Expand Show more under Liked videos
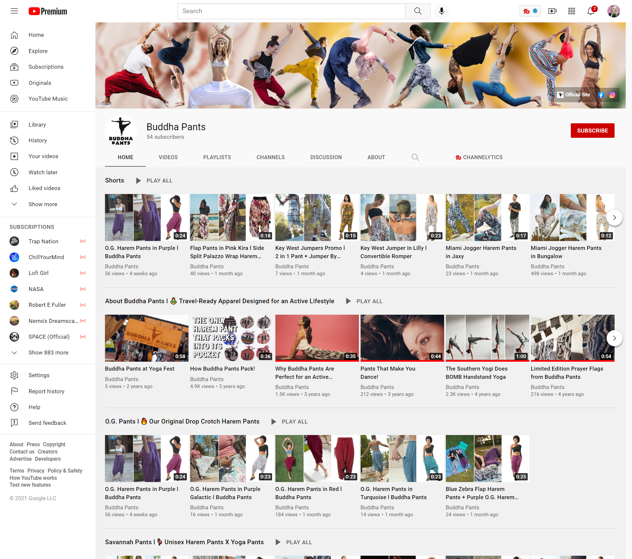632x559 pixels. (x=48, y=204)
